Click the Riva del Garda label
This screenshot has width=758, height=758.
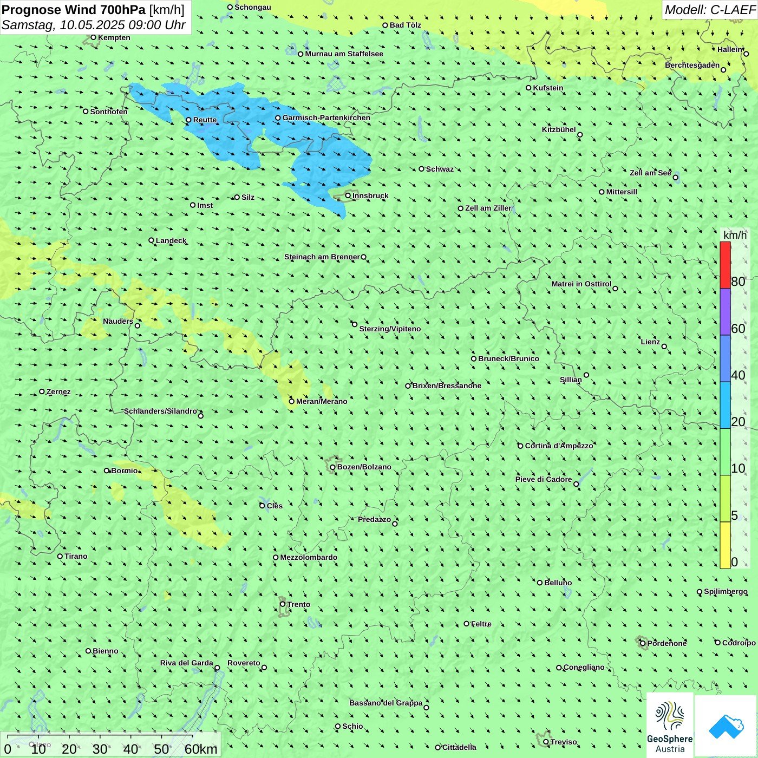(187, 663)
